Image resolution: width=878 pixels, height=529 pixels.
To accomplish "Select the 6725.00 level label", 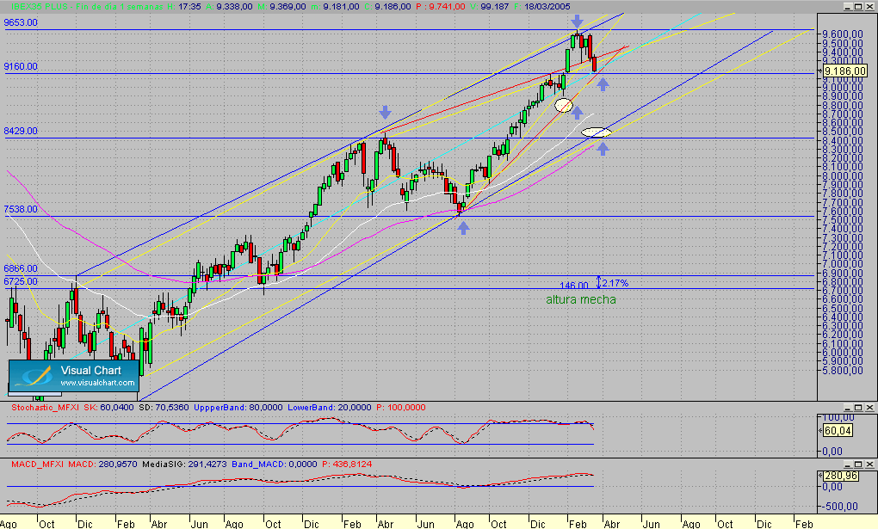I will click(21, 281).
